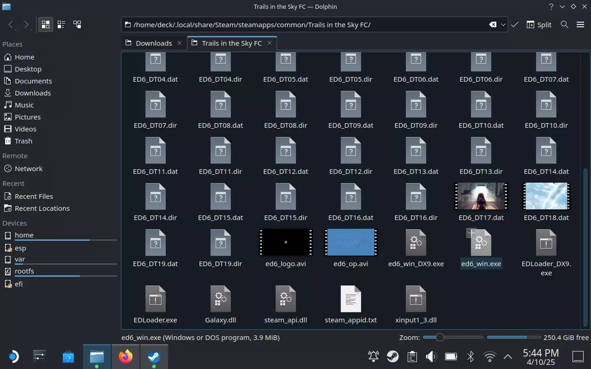This screenshot has height=369, width=591.
Task: Select the ED6_DT19.dat file icon
Action: (156, 243)
